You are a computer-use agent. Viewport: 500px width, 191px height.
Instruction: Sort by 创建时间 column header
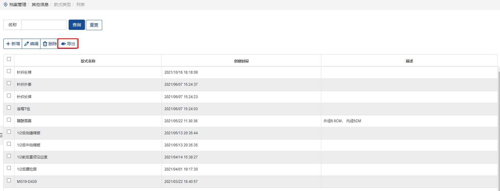click(241, 61)
